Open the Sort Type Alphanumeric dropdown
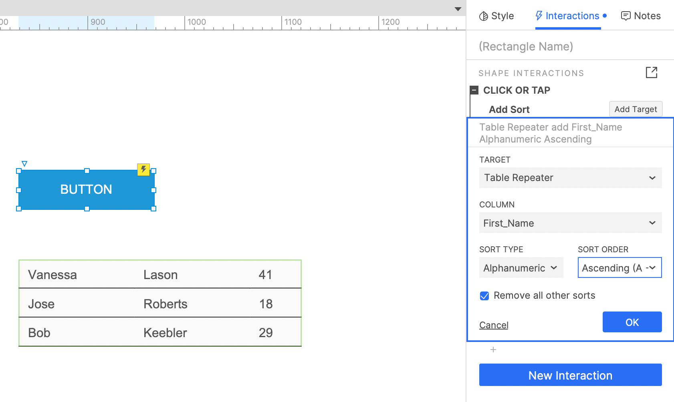 click(521, 267)
